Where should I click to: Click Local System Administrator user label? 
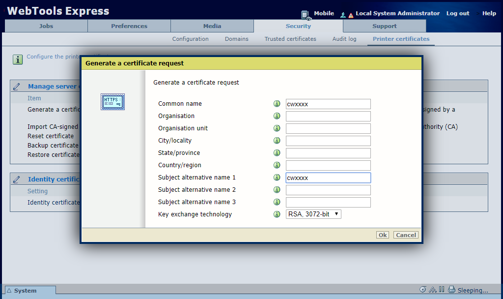coord(397,13)
